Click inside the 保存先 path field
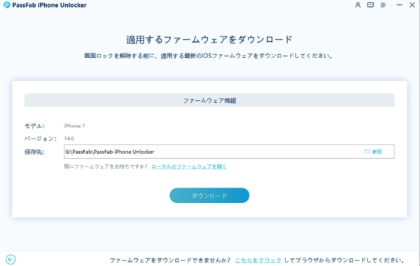This screenshot has width=420, height=266. 229,152
